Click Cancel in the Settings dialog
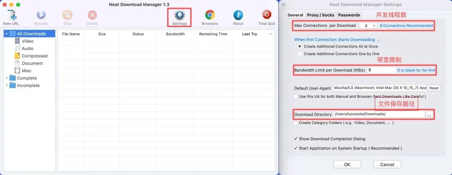This screenshot has width=452, height=175. 387,165
